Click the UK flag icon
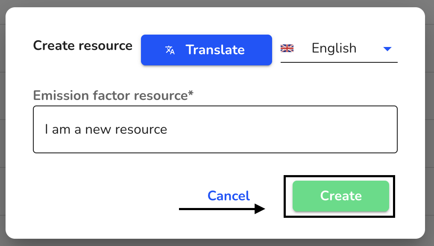The height and width of the screenshot is (246, 434). [x=287, y=48]
